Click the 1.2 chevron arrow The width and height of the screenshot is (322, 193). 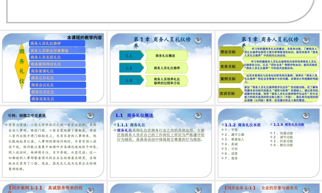(128, 68)
